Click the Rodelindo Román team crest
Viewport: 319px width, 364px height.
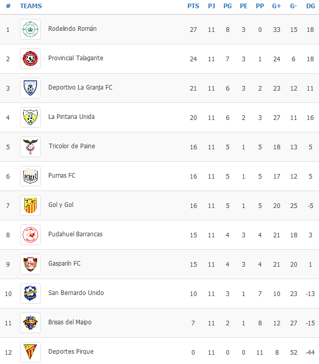[x=30, y=29]
